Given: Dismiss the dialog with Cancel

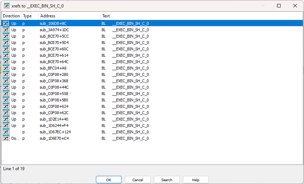Looking at the screenshot, I should coord(138,180).
